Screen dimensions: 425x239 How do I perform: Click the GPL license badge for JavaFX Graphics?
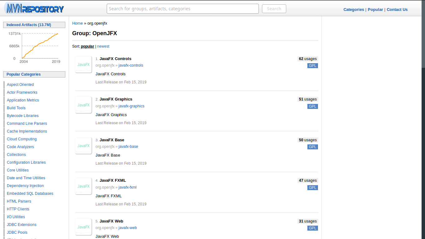pyautogui.click(x=313, y=106)
